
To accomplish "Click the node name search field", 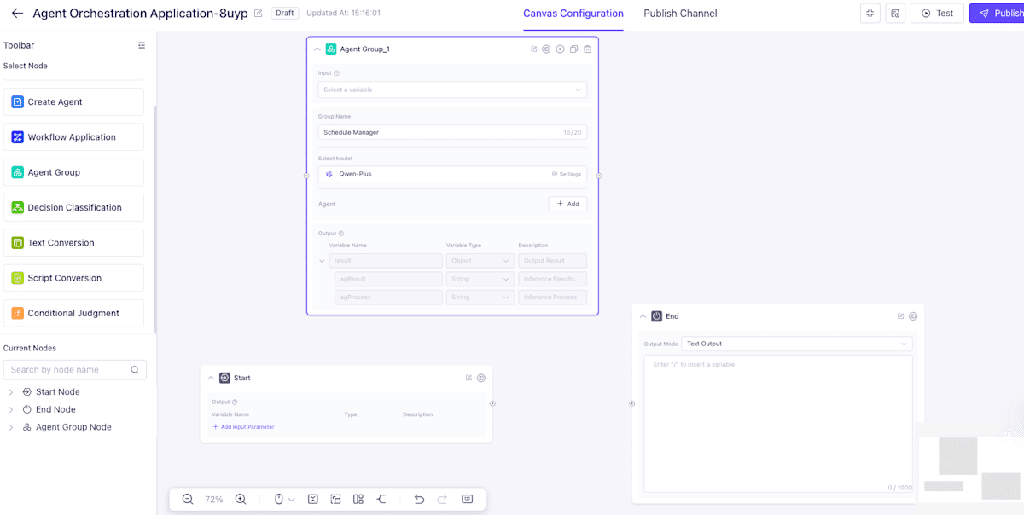I will point(68,369).
